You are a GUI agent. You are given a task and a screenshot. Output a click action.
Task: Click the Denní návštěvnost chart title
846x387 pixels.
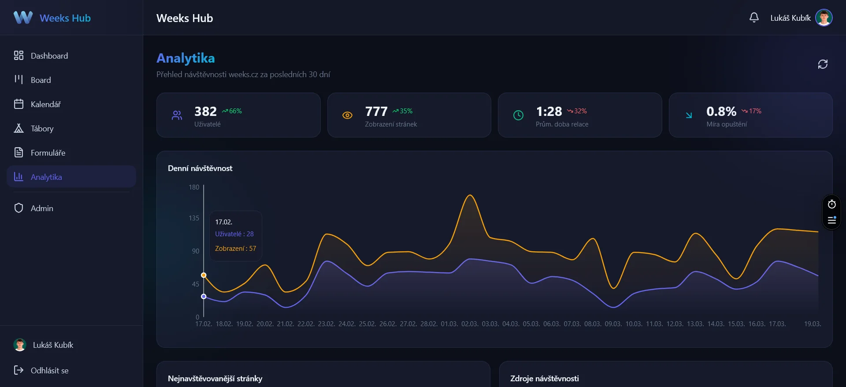click(200, 168)
